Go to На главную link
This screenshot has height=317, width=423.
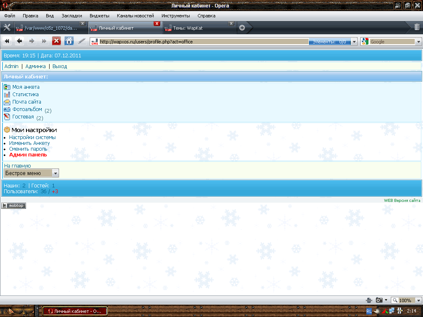(x=17, y=166)
